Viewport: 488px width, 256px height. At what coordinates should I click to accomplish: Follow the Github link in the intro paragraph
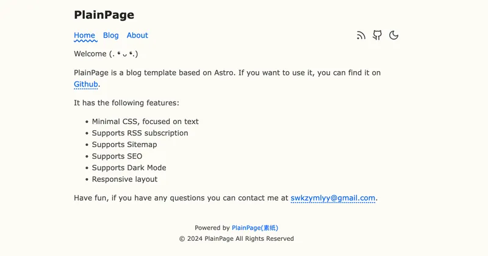click(x=86, y=85)
